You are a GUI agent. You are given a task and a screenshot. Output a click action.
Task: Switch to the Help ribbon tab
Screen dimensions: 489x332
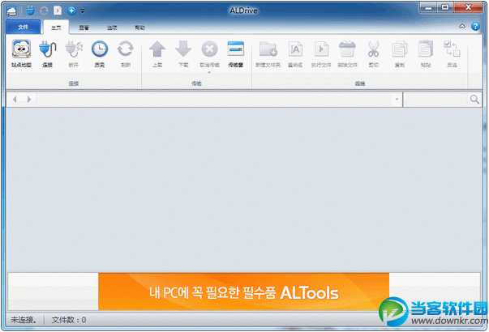tap(139, 28)
